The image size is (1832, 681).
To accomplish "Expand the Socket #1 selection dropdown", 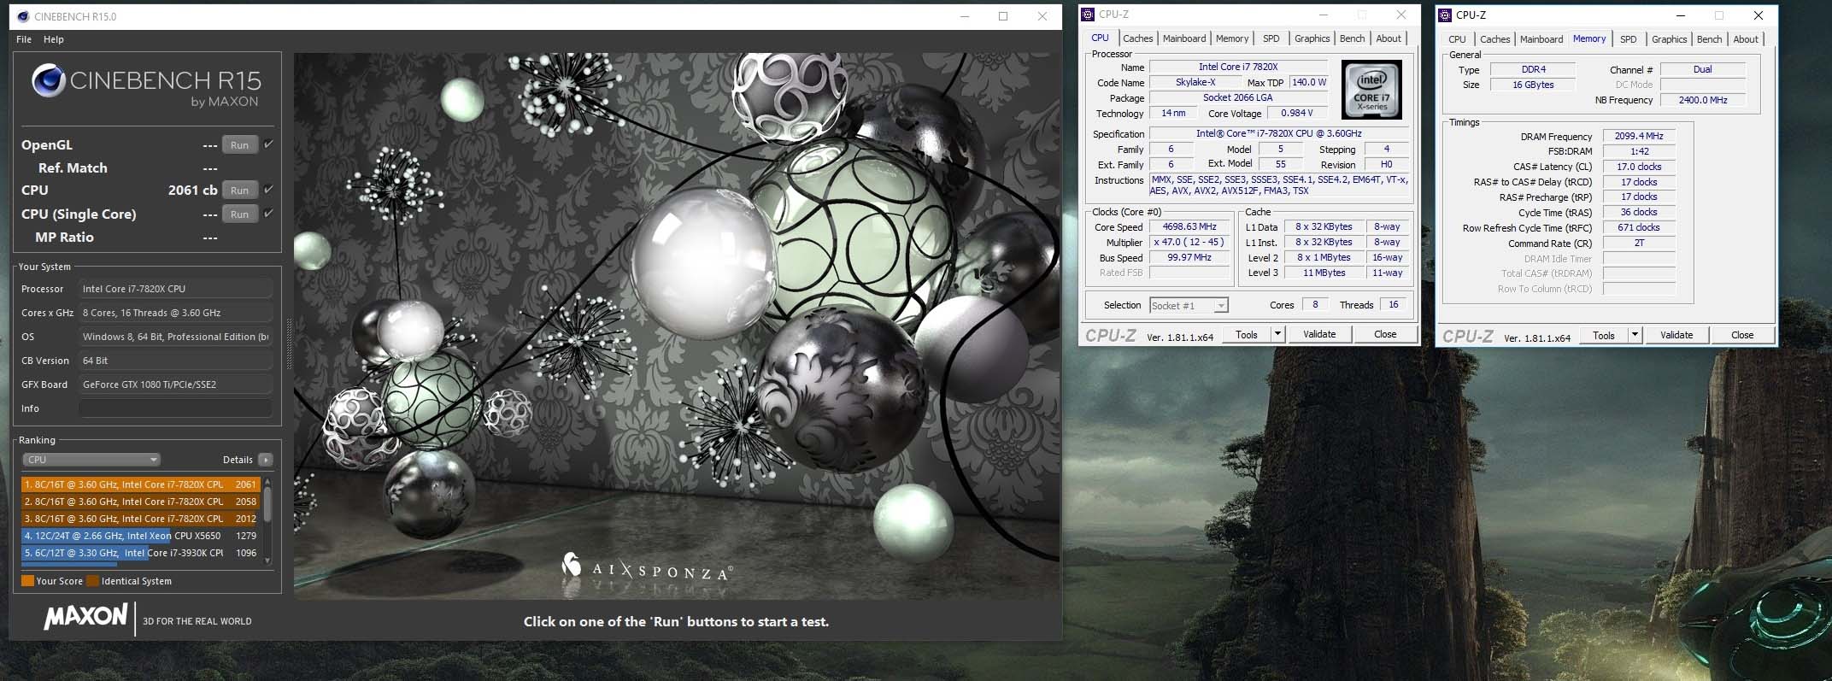I will point(1221,306).
